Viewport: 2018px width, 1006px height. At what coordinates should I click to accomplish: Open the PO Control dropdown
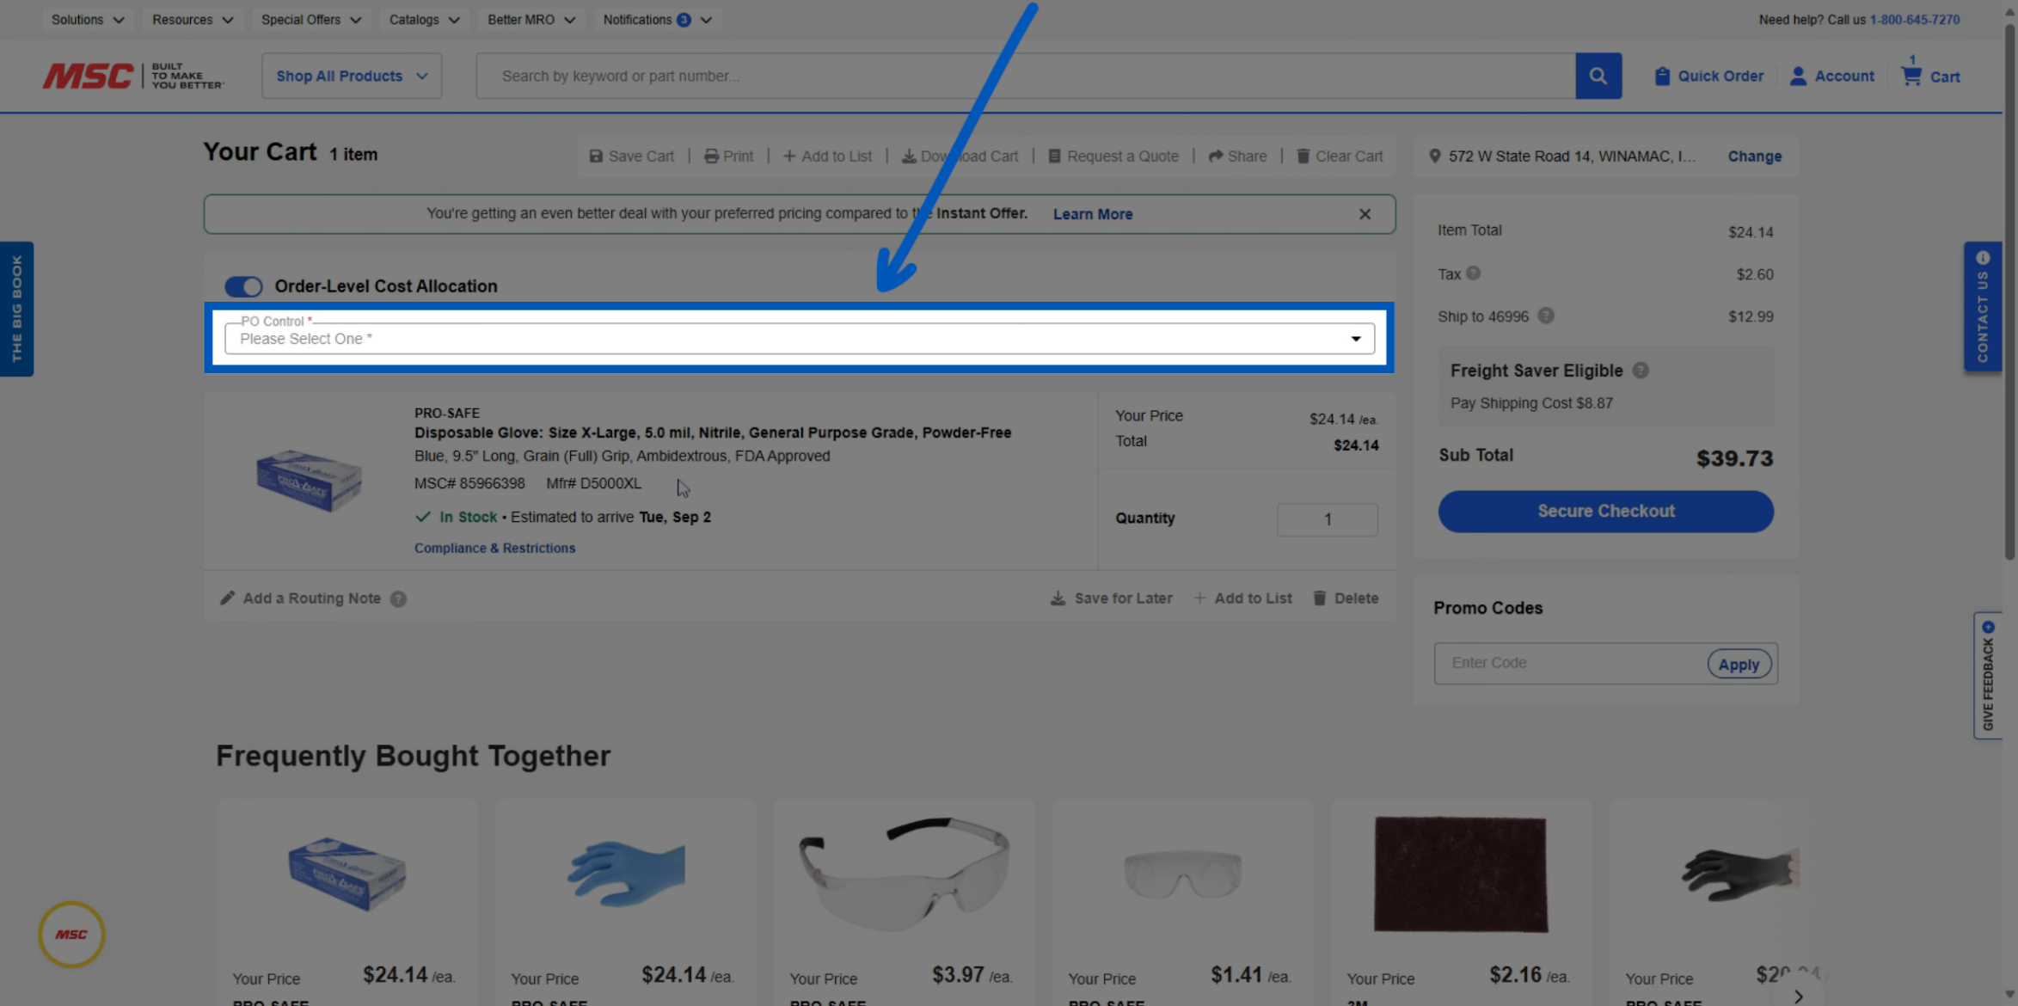coord(800,339)
